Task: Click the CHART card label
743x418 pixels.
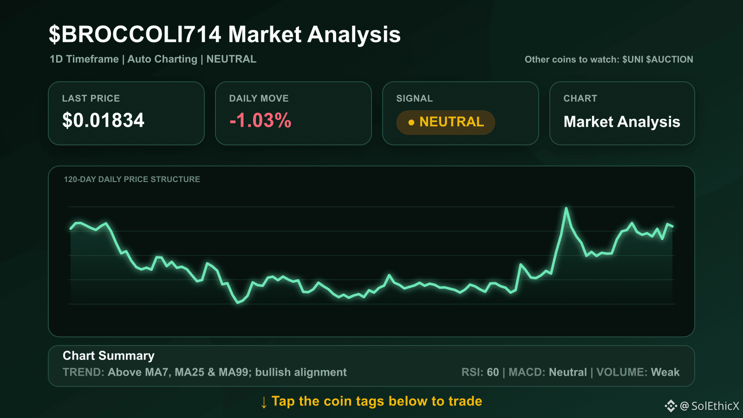Action: click(580, 98)
